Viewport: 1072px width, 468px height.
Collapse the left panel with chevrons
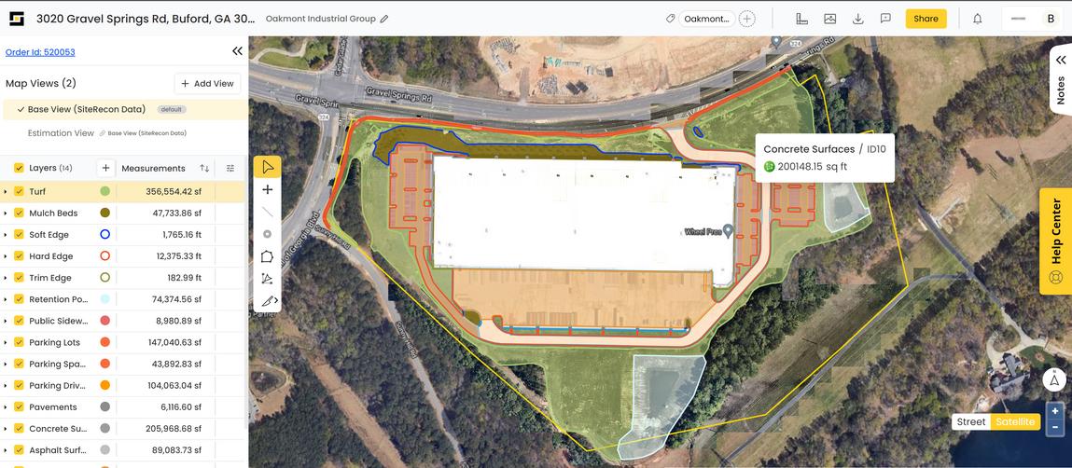[237, 51]
